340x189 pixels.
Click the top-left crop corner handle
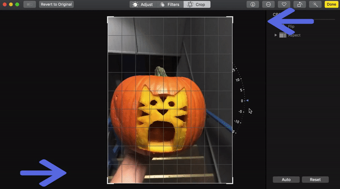click(109, 18)
